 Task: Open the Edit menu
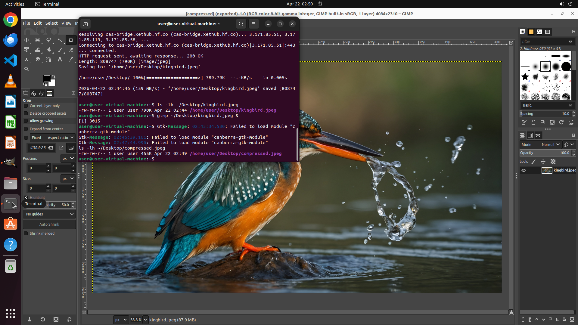38,23
